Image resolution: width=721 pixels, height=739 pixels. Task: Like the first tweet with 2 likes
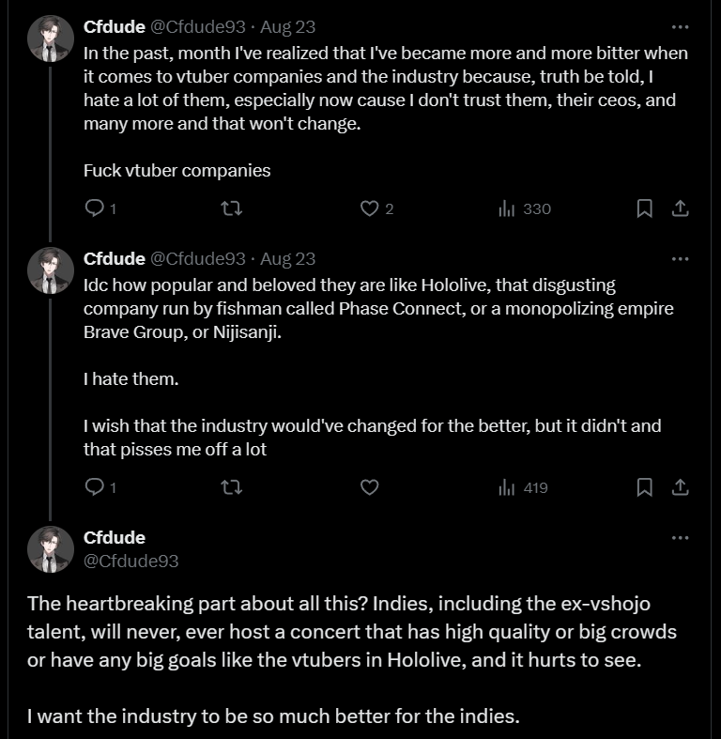[x=370, y=208]
